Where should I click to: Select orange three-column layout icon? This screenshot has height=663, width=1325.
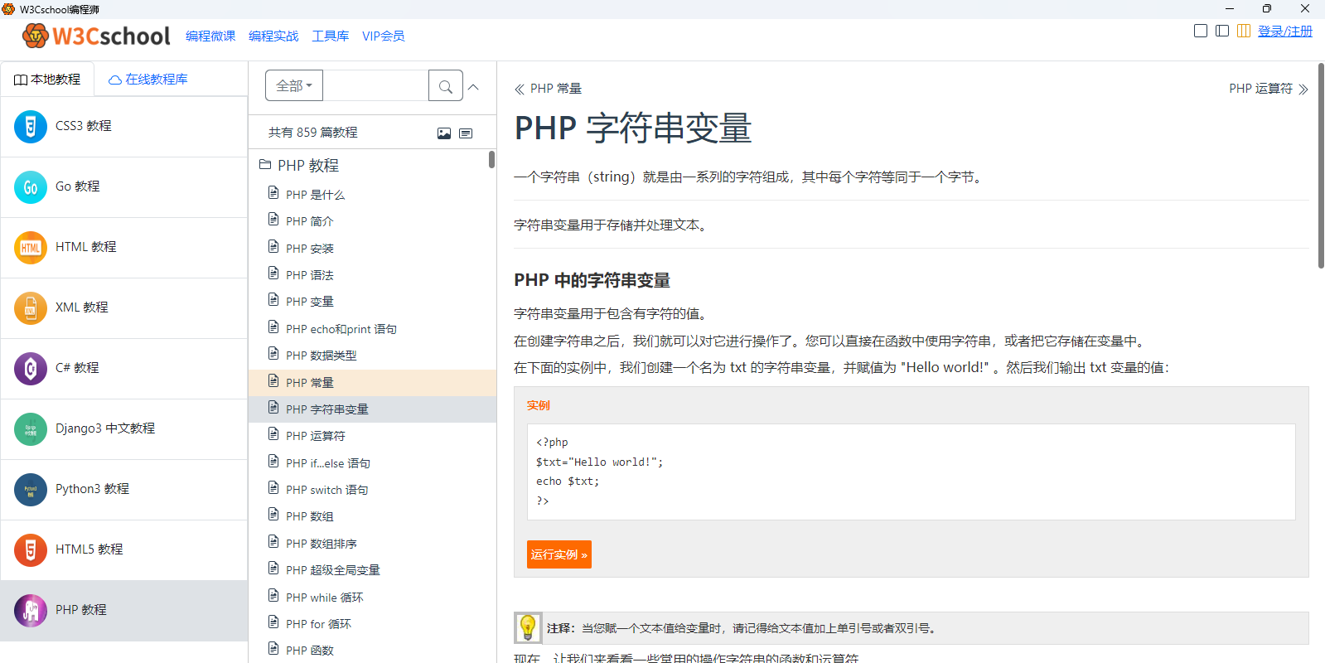[1243, 31]
